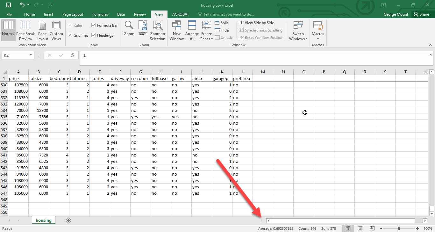Open a New Window
Viewport: 435px width, 232px height.
click(176, 31)
